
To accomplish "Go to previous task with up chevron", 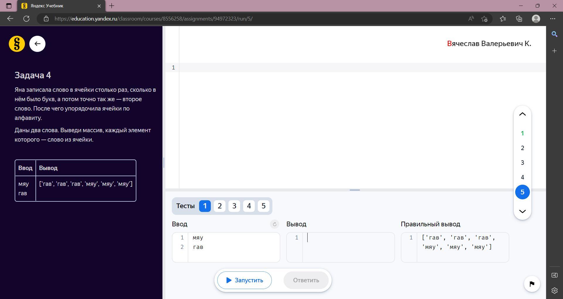I will coord(522,114).
